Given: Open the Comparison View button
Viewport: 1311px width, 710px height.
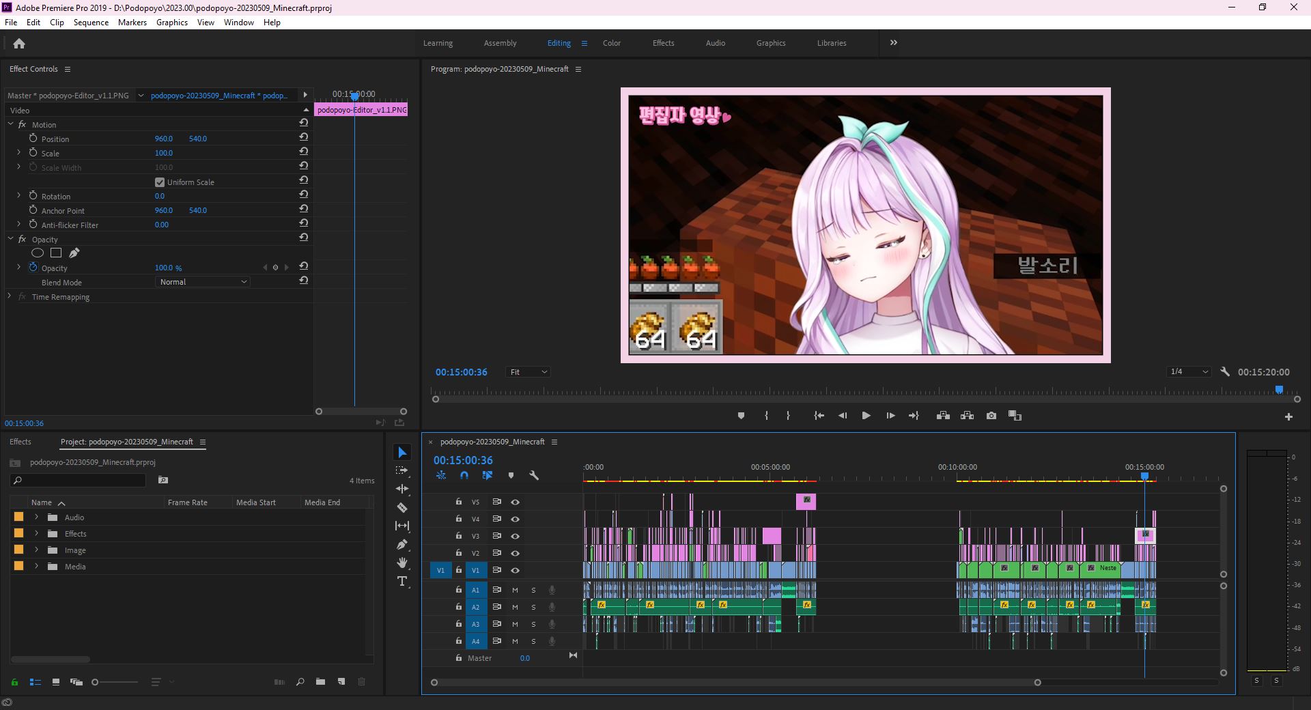Looking at the screenshot, I should 1015,415.
